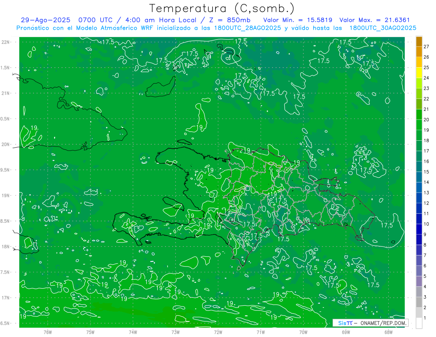Image resolution: width=436 pixels, height=337 pixels.
Task: Click the title 'Temperatura (C,somb.)'
Action: (222, 9)
